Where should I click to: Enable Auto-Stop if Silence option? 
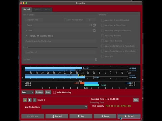103,36
